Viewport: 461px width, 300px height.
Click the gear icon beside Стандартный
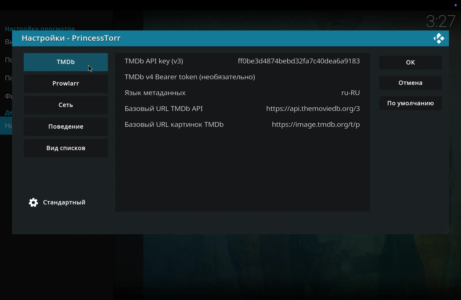pos(33,203)
